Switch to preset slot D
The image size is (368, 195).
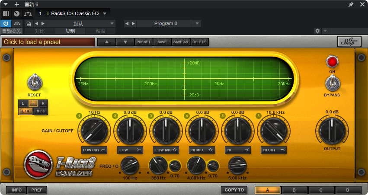coord(348,190)
